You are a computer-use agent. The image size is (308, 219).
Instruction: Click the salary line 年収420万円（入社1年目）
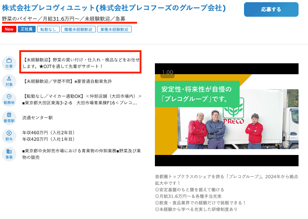[x=48, y=139]
